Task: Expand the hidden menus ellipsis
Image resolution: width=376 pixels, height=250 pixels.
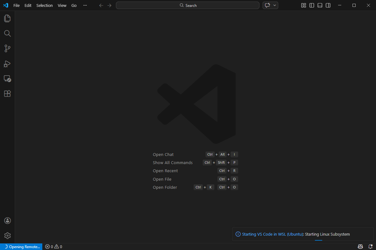Action: pos(85,5)
